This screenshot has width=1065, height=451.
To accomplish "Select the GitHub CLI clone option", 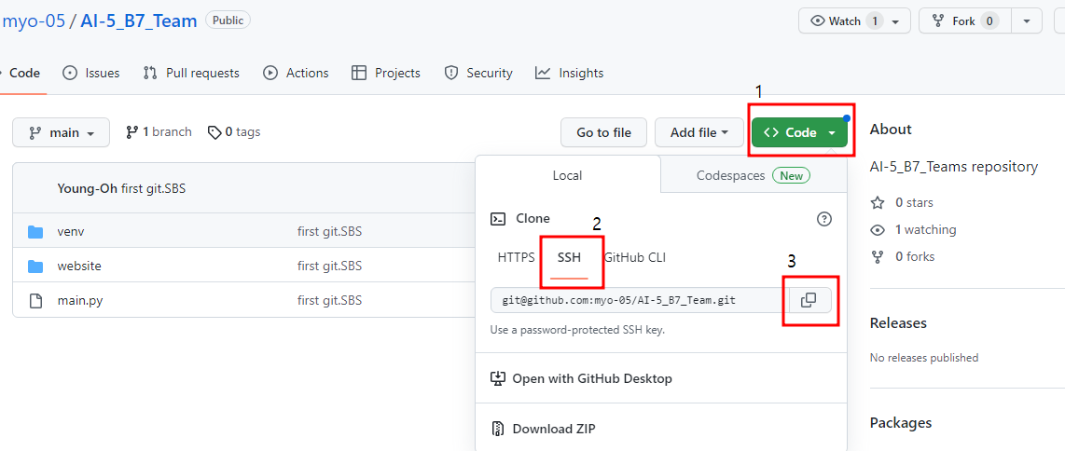I will [x=635, y=258].
